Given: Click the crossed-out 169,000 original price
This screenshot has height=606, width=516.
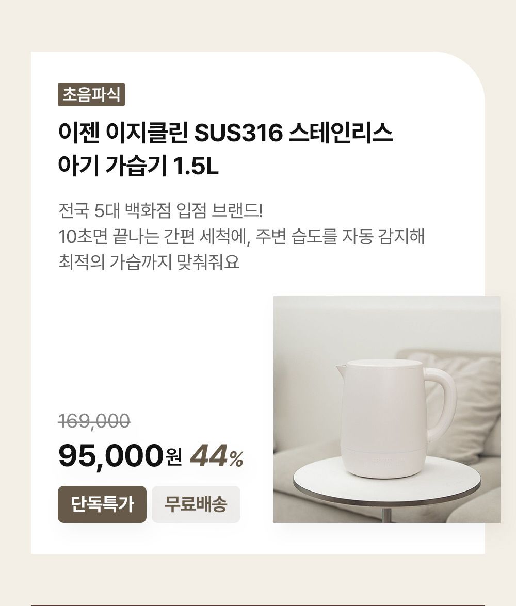Looking at the screenshot, I should tap(94, 421).
